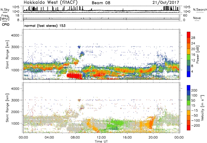The width and height of the screenshot is (207, 143).
Task: Click the date '21/Oct/2017'
Action: [x=166, y=3]
